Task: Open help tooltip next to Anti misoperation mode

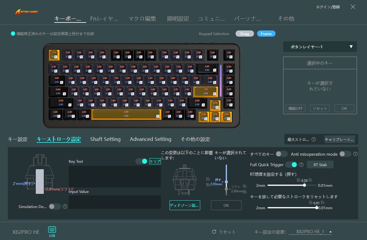Action: click(x=355, y=154)
